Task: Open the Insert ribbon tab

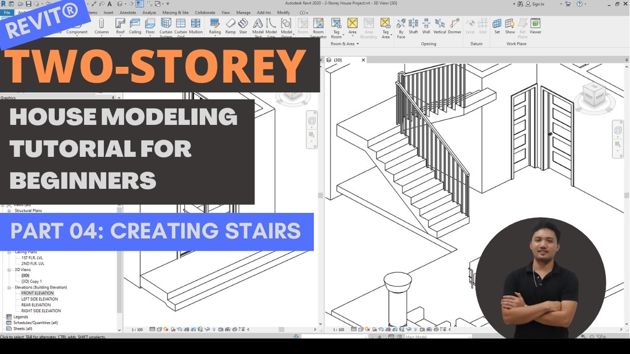Action: (108, 12)
